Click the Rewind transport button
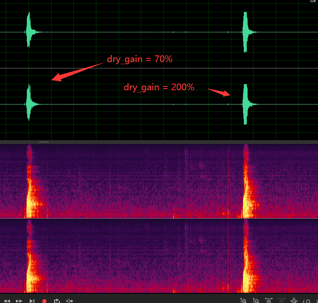Image resolution: width=318 pixels, height=303 pixels. point(7,301)
